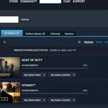Click the 0/69 achievements count

(x=85, y=90)
